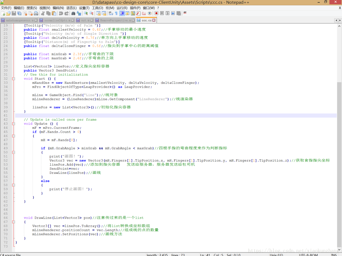Close the out.m tab
This screenshot has height=256, width=342.
coord(92,20)
